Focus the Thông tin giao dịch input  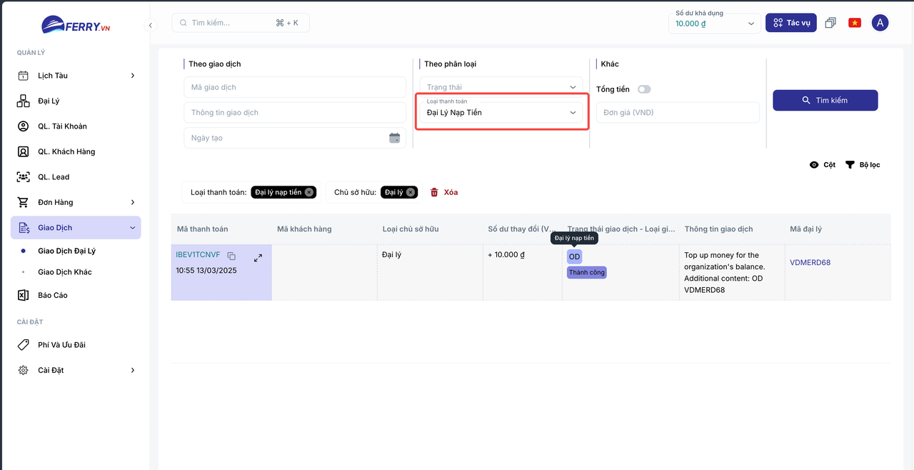coord(295,112)
